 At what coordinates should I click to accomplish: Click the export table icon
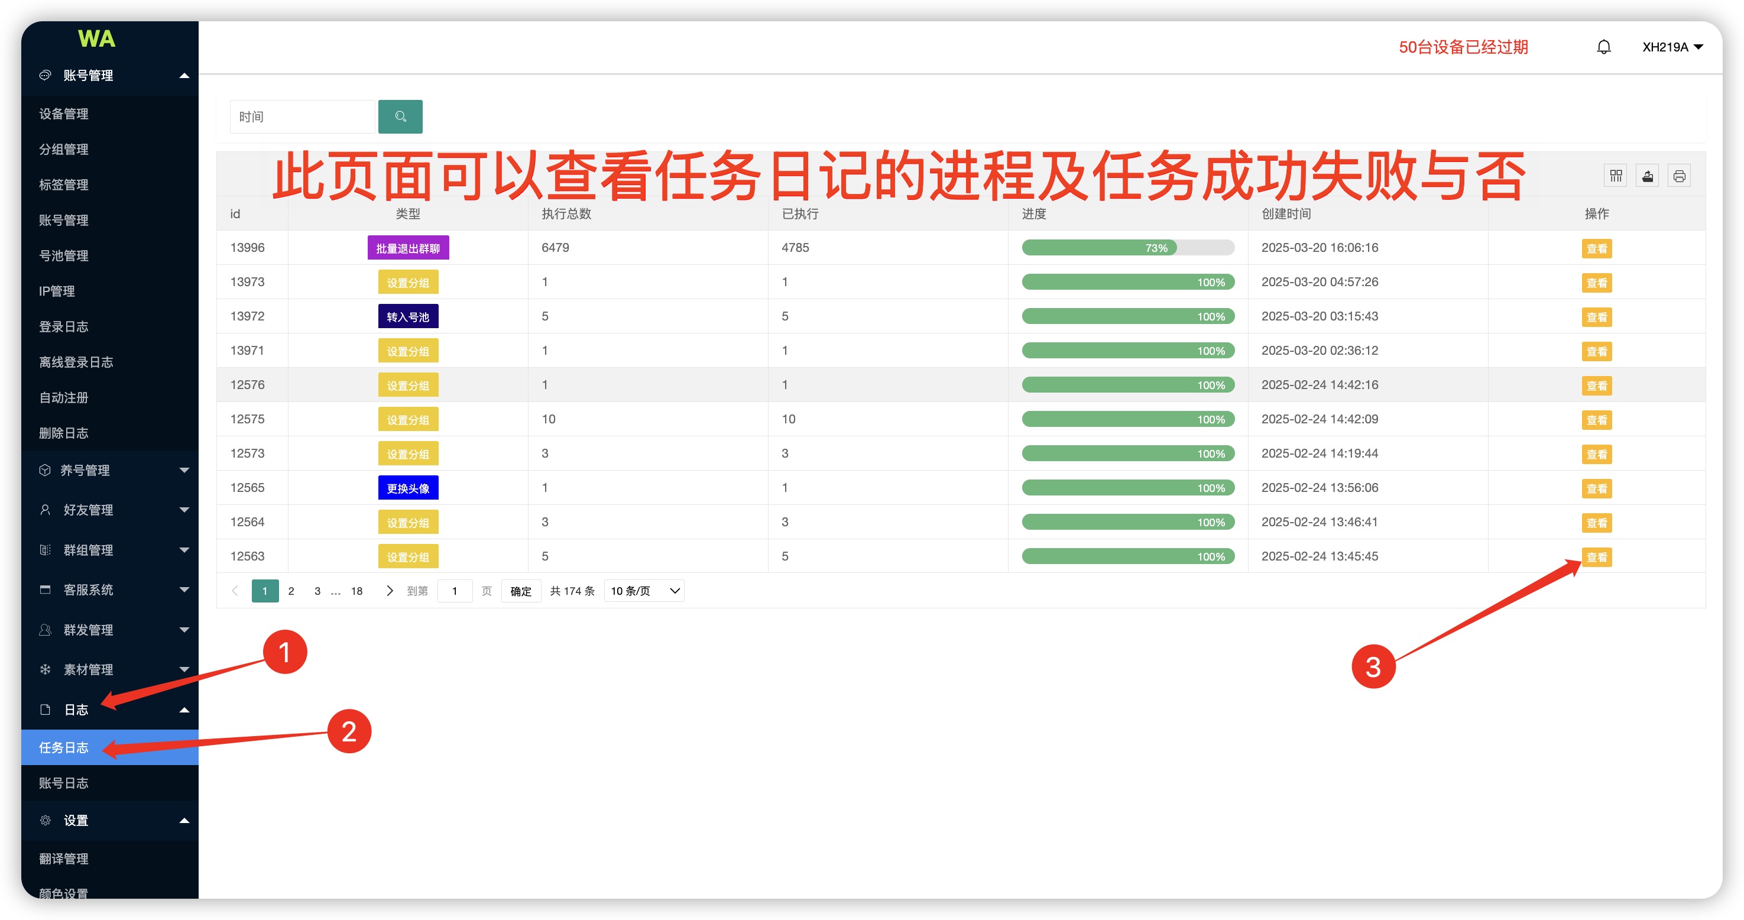(1647, 176)
